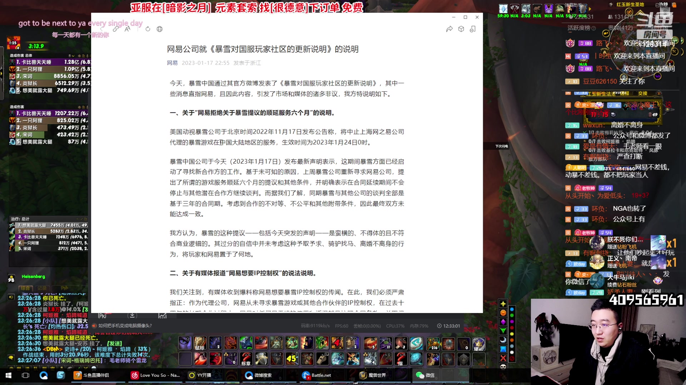The height and width of the screenshot is (385, 686).
Task: Switch to Love You So music player in taskbar
Action: pos(155,375)
